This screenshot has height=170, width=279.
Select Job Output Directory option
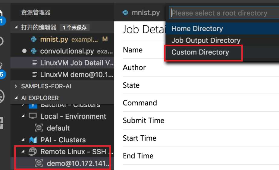coord(222,40)
